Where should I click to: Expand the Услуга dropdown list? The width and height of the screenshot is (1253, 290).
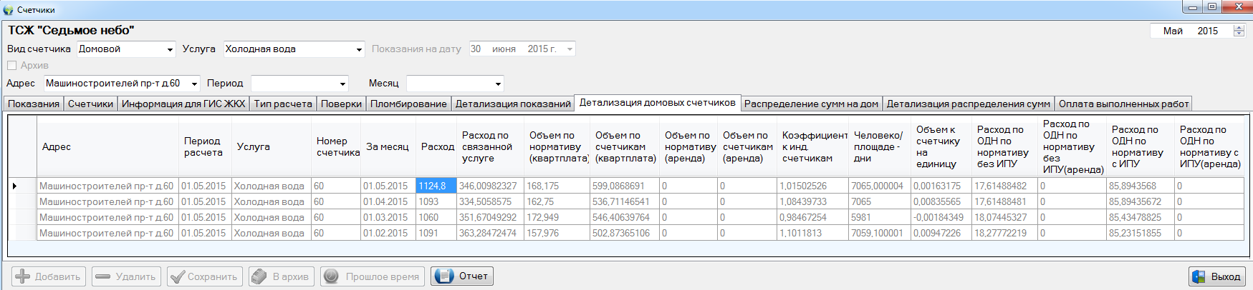pos(359,49)
